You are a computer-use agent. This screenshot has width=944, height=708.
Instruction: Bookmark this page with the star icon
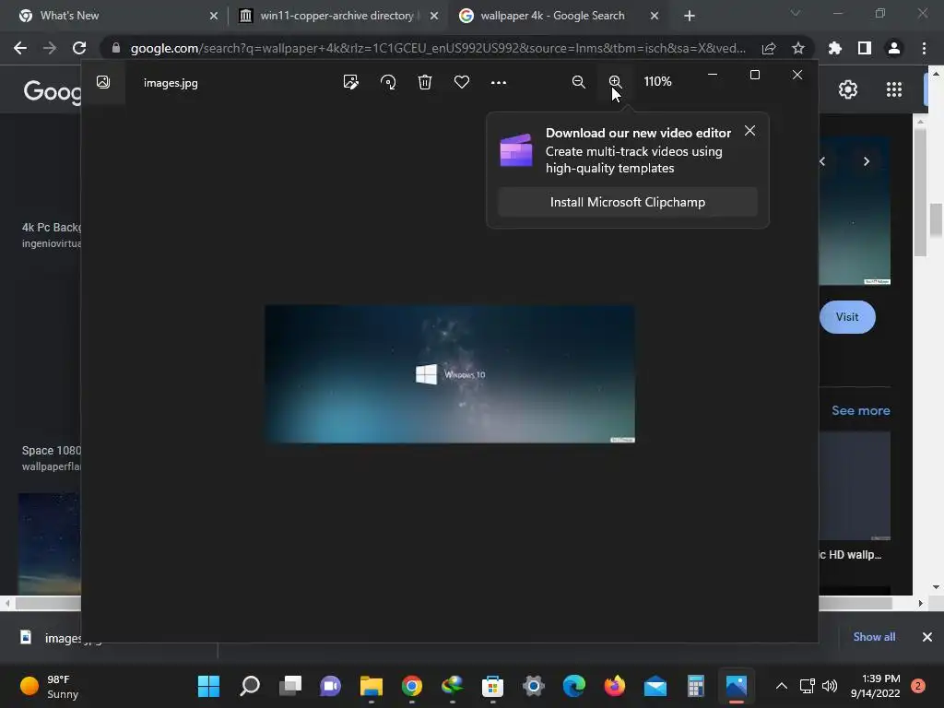click(797, 48)
